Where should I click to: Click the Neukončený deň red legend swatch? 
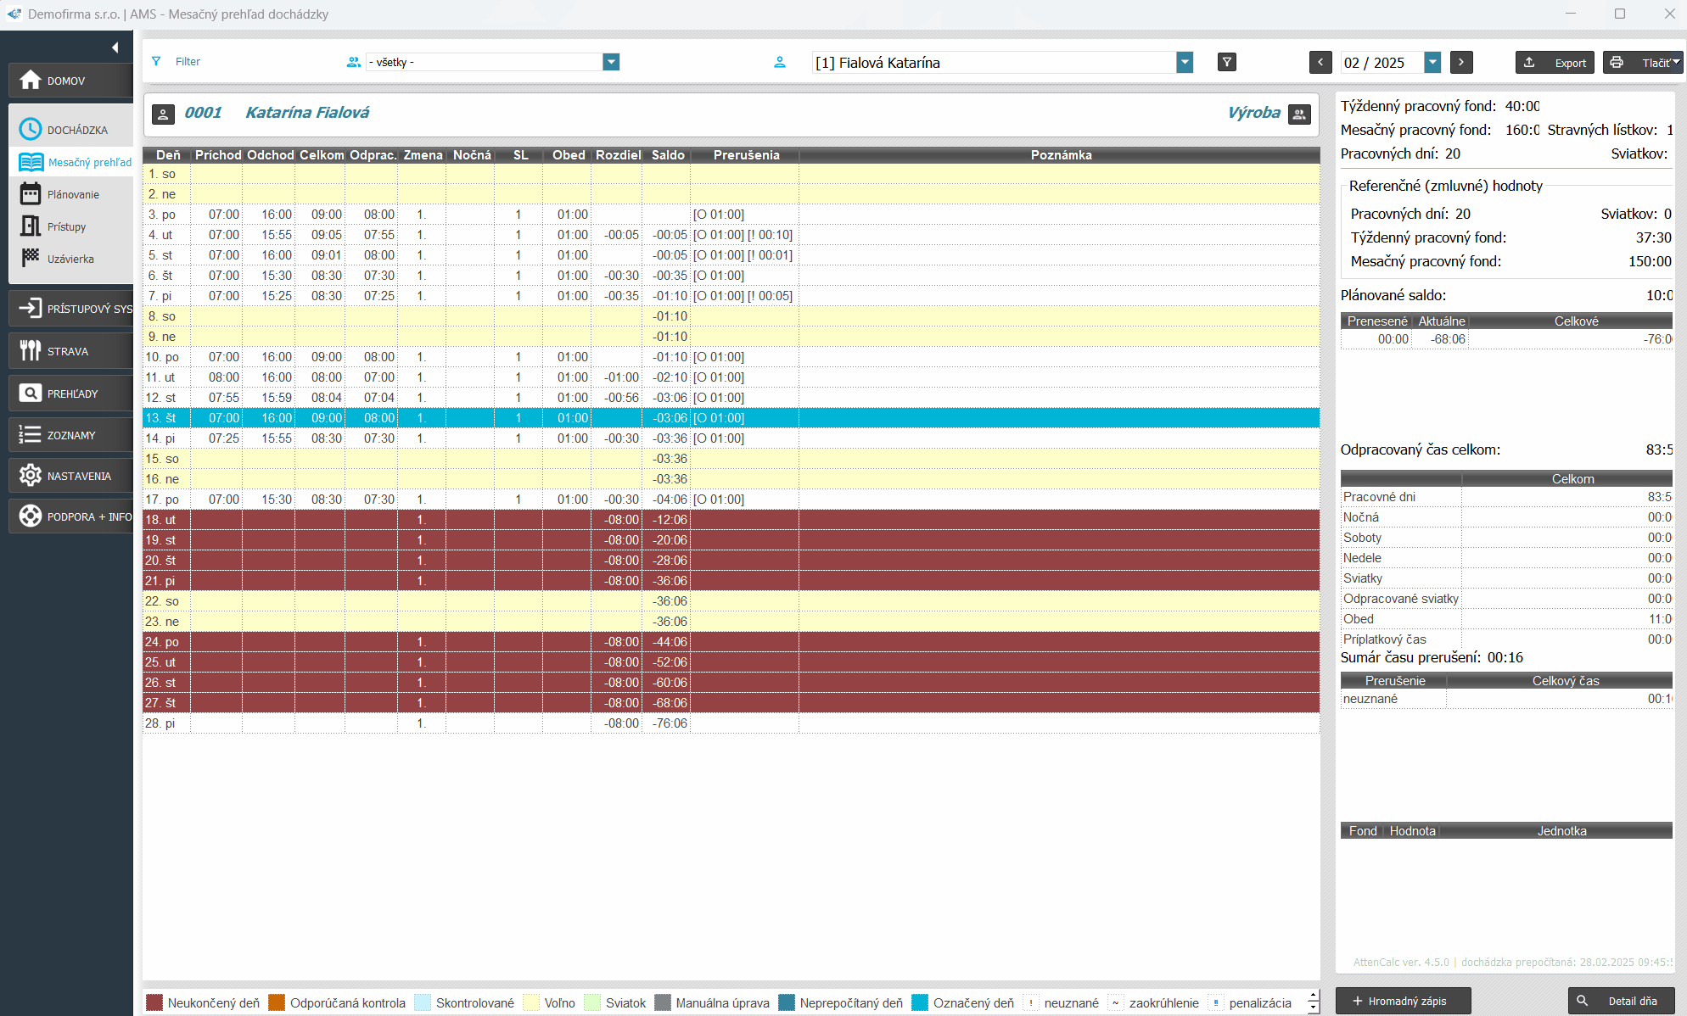pos(154,1002)
